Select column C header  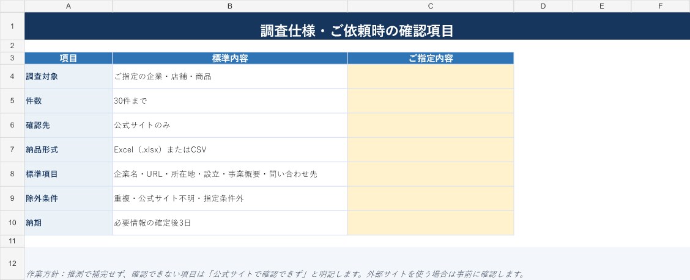[431, 6]
